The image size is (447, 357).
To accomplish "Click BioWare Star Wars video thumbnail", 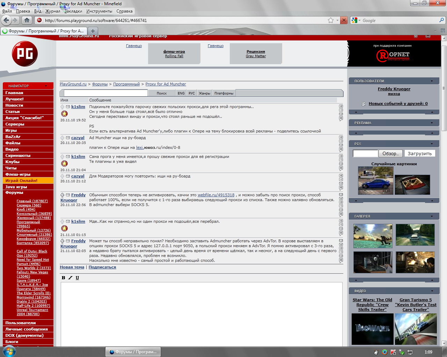I will pyautogui.click(x=373, y=329).
